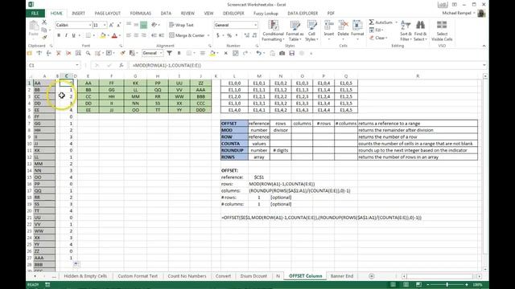Viewport: 515px width, 289px height.
Task: Click the Increase Indent icon
Action: tap(161, 35)
